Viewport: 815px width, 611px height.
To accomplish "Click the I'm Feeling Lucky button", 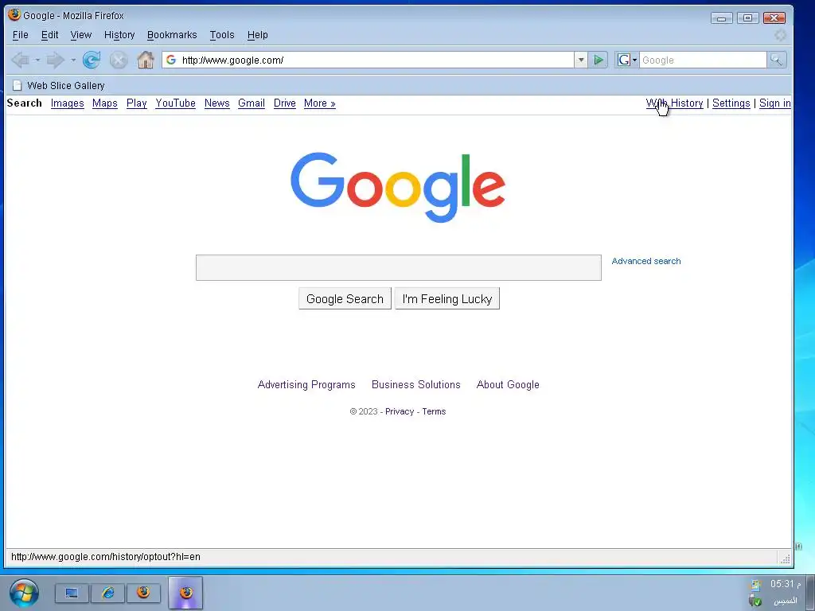I will click(447, 299).
